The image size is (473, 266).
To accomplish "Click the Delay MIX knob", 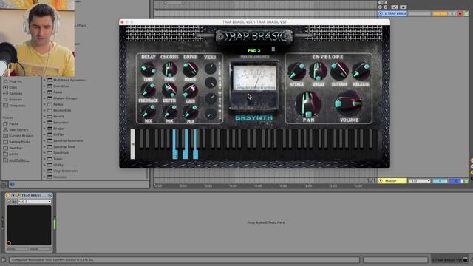I will click(148, 112).
